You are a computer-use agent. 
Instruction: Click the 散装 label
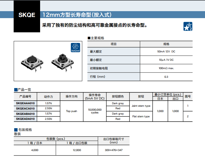tap(18, 134)
